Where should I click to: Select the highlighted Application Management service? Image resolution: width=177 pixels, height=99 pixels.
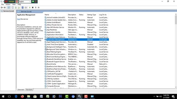pyautogui.click(x=77, y=40)
